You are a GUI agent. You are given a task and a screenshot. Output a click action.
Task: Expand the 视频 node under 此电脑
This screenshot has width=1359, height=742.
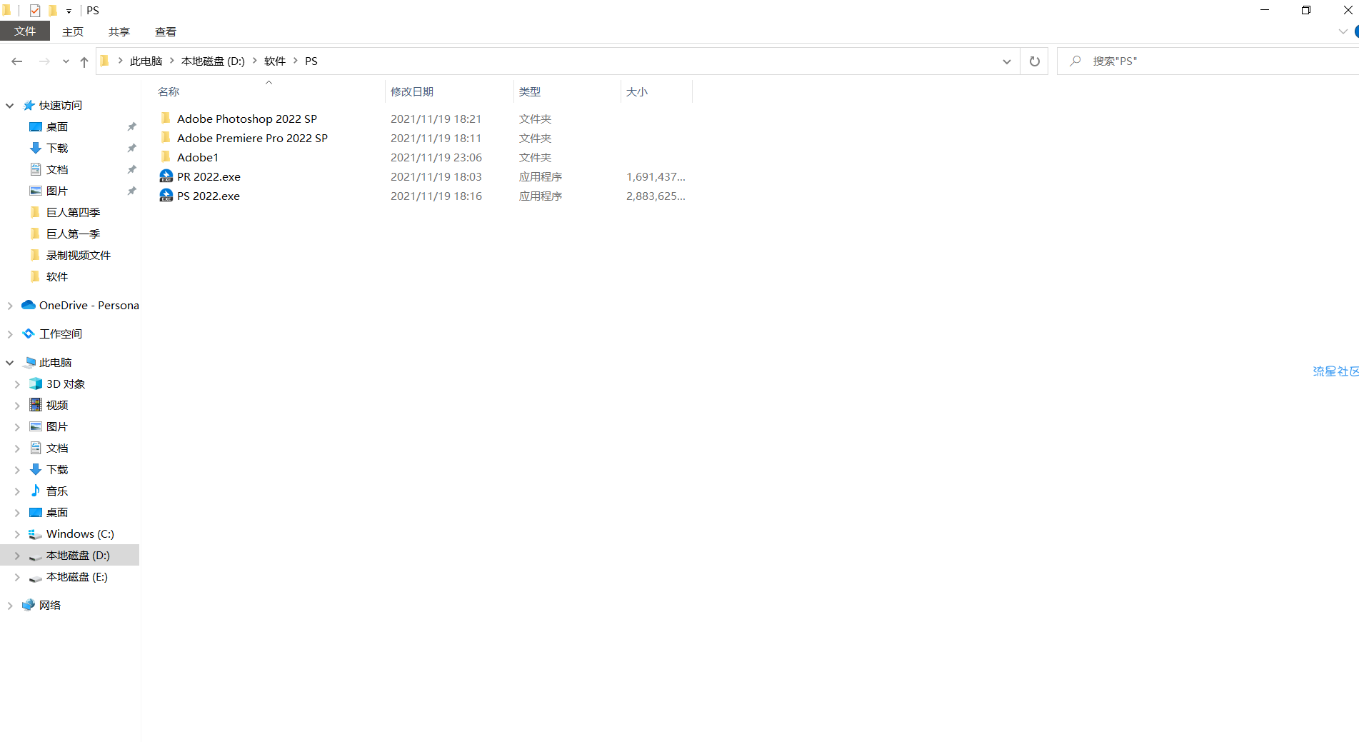pos(17,406)
